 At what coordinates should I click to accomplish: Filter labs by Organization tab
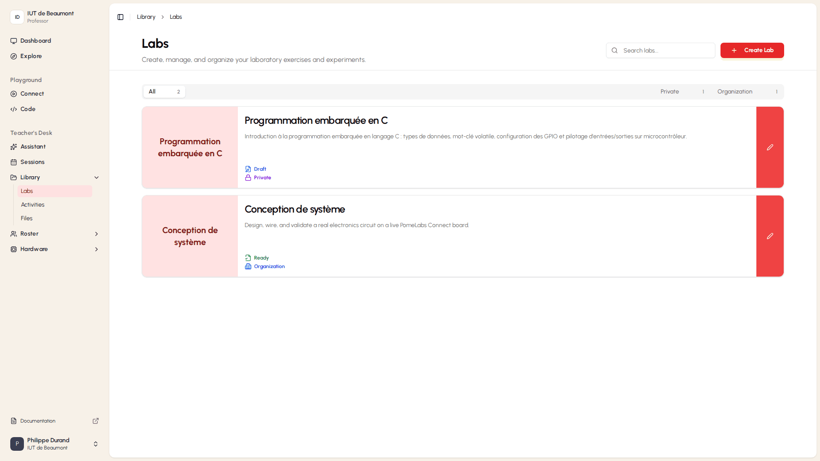point(747,92)
